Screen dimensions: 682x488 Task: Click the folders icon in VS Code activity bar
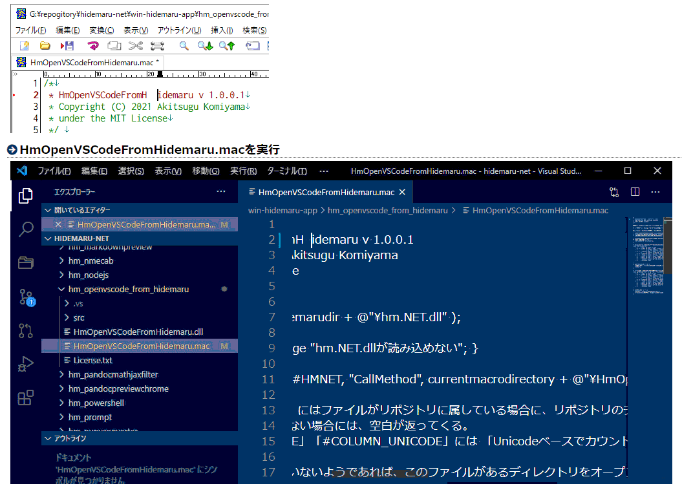tap(26, 262)
